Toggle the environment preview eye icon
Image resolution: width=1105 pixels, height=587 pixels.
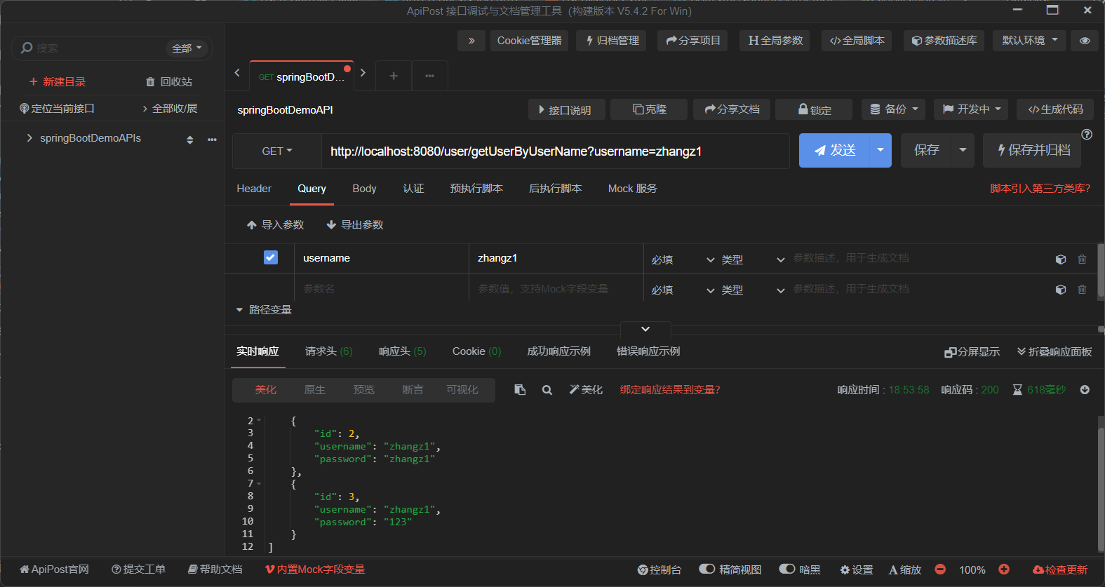1085,41
